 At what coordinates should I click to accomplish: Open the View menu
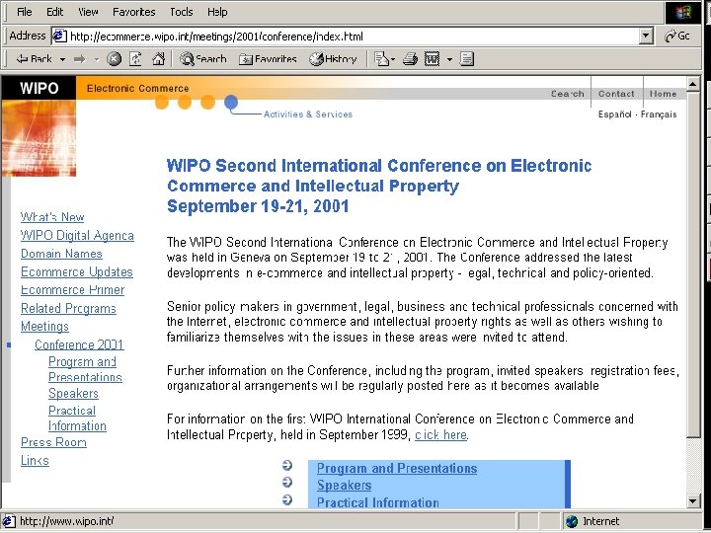(x=88, y=12)
